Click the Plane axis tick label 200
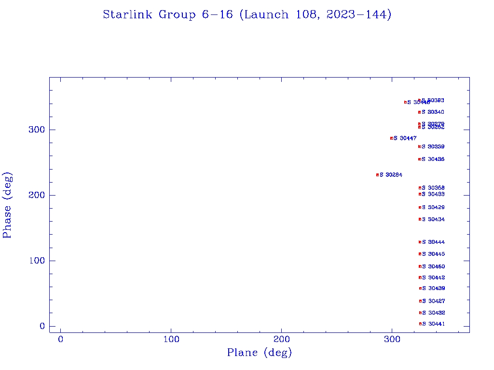494x370 pixels. pos(281,339)
